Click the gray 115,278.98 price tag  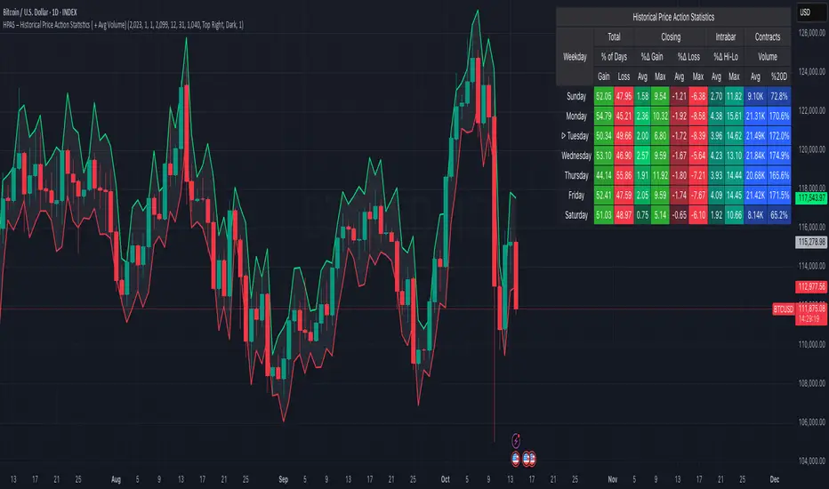click(x=811, y=242)
